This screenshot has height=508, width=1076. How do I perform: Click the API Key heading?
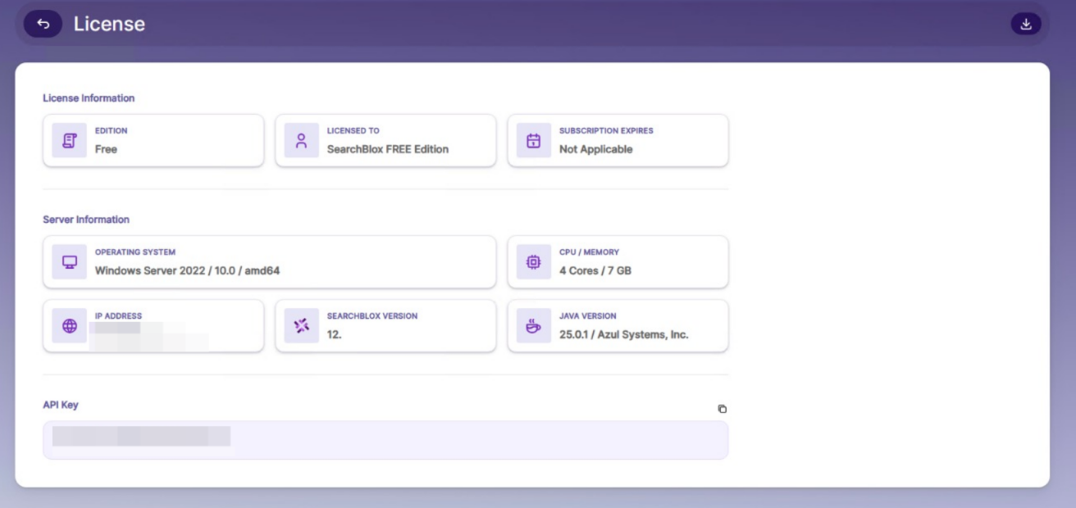(61, 405)
